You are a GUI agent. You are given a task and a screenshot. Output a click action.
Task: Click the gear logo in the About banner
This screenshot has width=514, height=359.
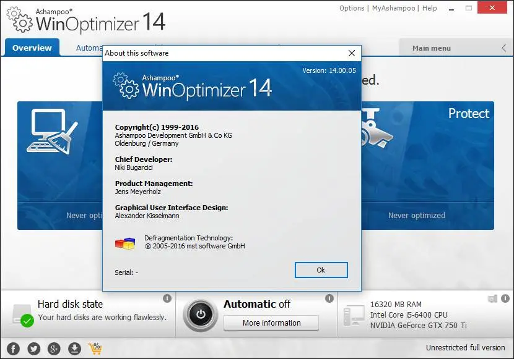pos(126,85)
